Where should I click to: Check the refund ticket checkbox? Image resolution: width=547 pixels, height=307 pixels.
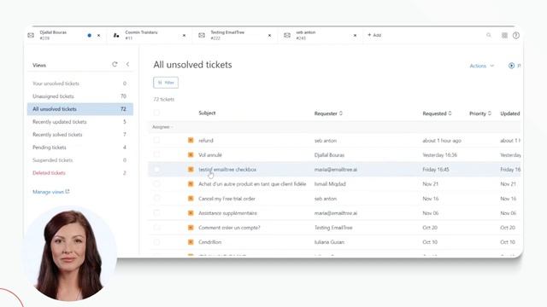[x=156, y=140]
